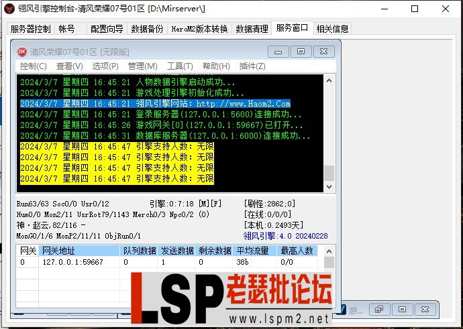This screenshot has height=329, width=463.
Task: Open the 工具(T) menu
Action: [x=180, y=66]
